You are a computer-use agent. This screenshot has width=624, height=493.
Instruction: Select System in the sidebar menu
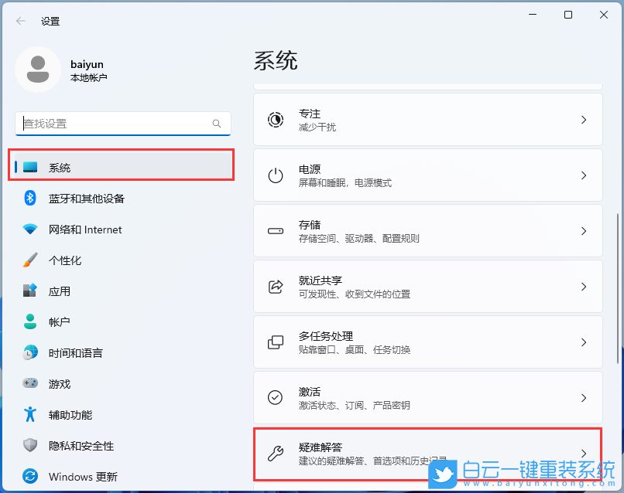point(122,165)
